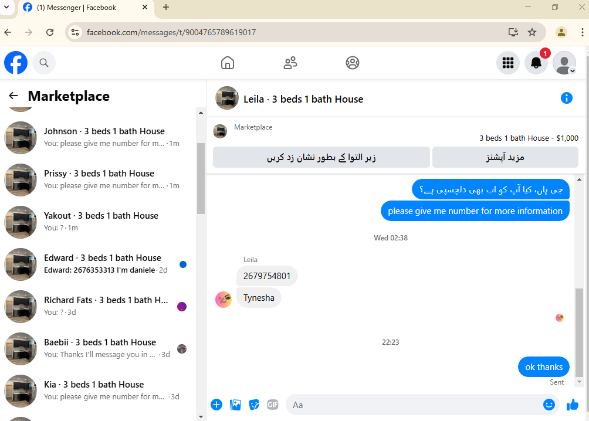The image size is (589, 421).
Task: Open a new browser tab
Action: (166, 7)
